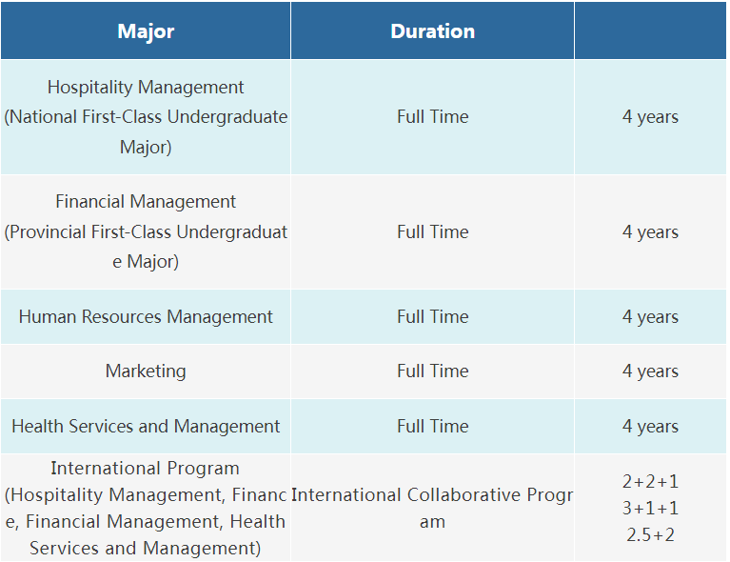Click the 2+2+1 program duration cell
730x562 pixels.
pos(650,482)
